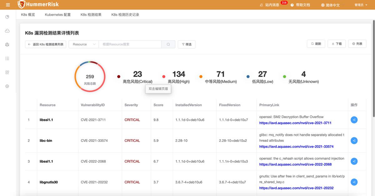Click the list icon in the sidebar
Viewport: 375px width, 196px height.
[x=7, y=58]
